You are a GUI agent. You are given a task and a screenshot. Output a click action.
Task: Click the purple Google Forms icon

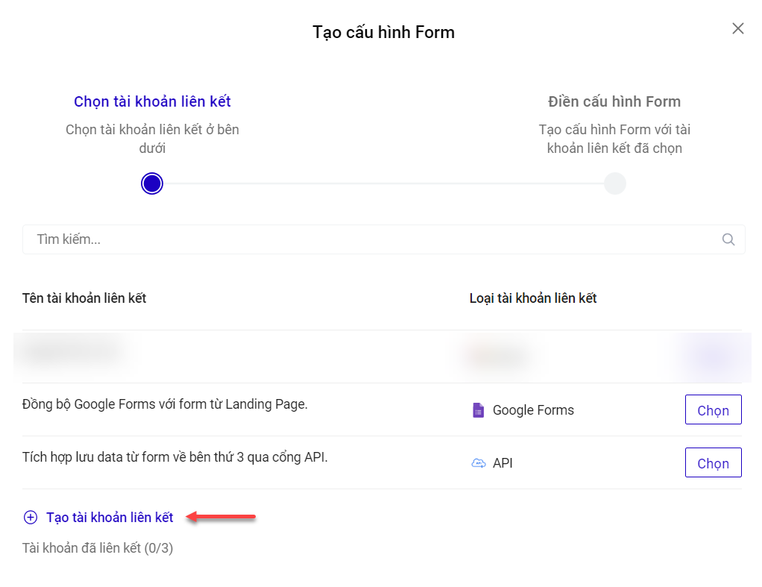point(479,410)
